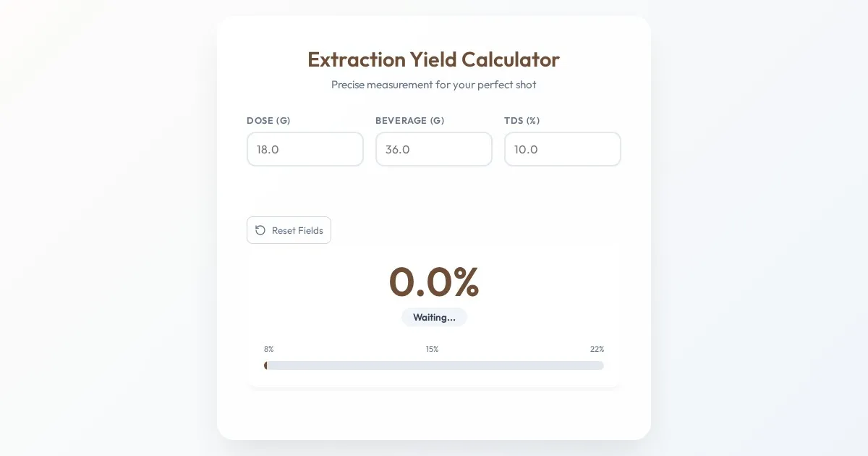Select the Beverage (G) input box
Image resolution: width=868 pixels, height=456 pixels.
(433, 149)
